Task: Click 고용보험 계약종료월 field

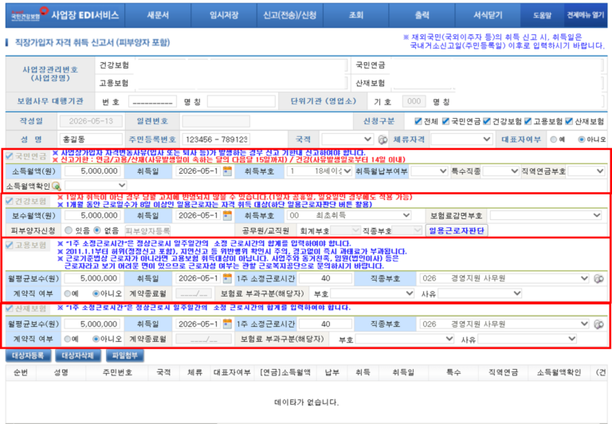Action: [x=194, y=293]
